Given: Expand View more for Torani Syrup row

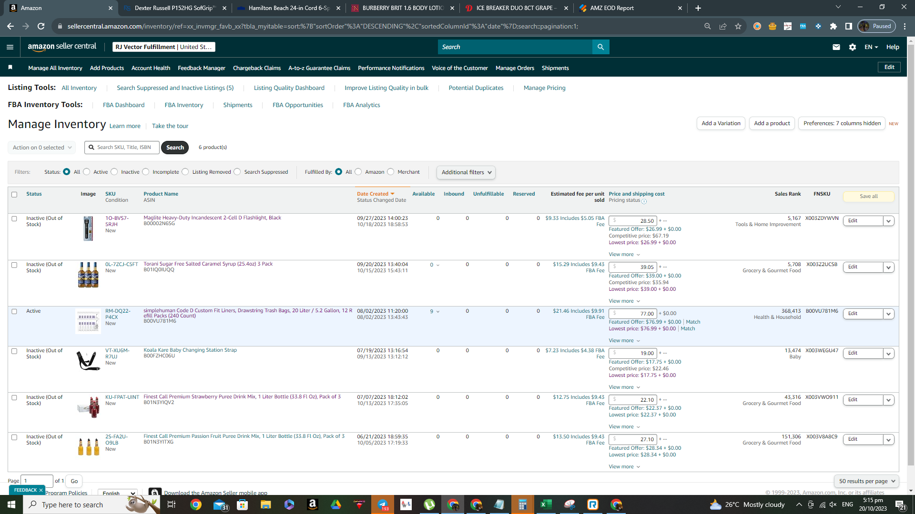Looking at the screenshot, I should tap(624, 301).
